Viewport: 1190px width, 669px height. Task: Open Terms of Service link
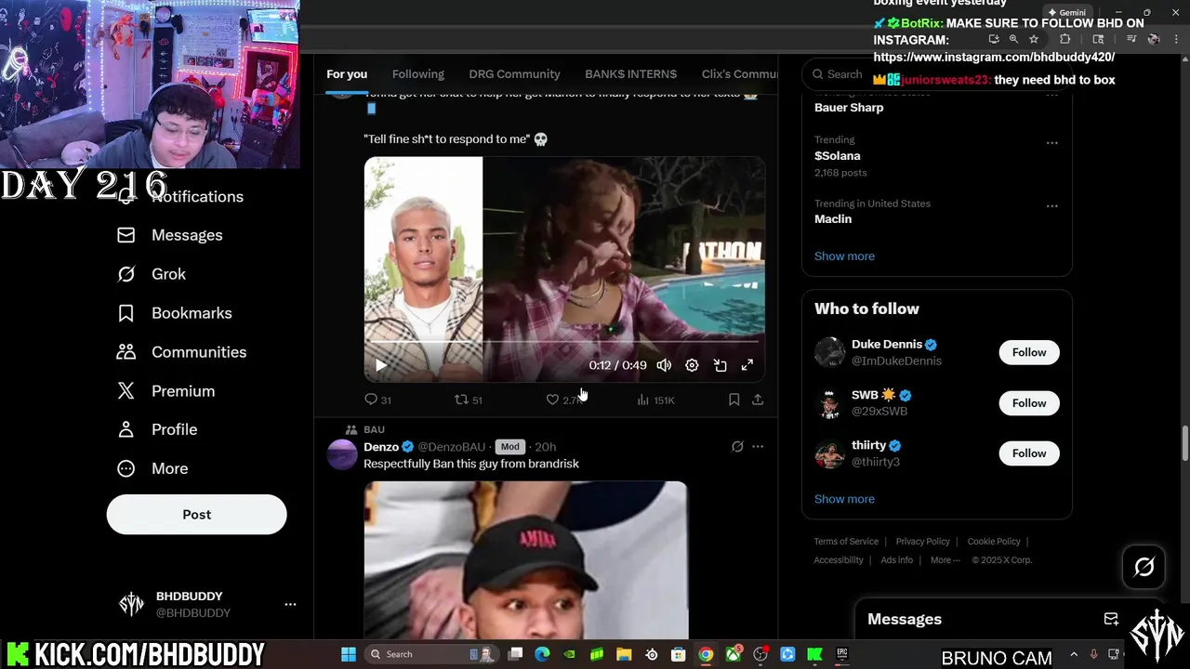pyautogui.click(x=846, y=542)
